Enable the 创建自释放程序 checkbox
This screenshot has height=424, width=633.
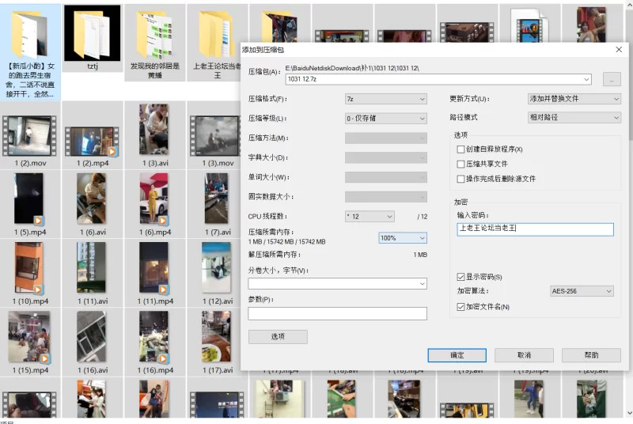(461, 150)
